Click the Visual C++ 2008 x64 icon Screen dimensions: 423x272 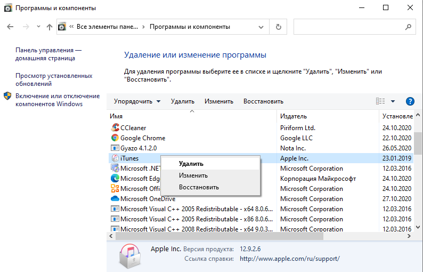tap(115, 229)
